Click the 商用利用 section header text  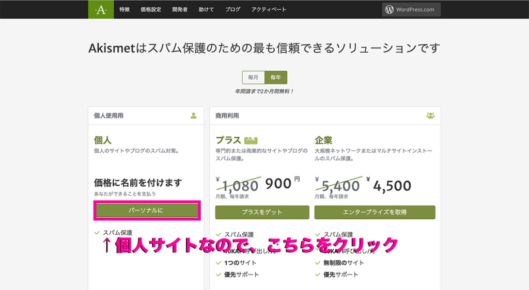point(227,116)
